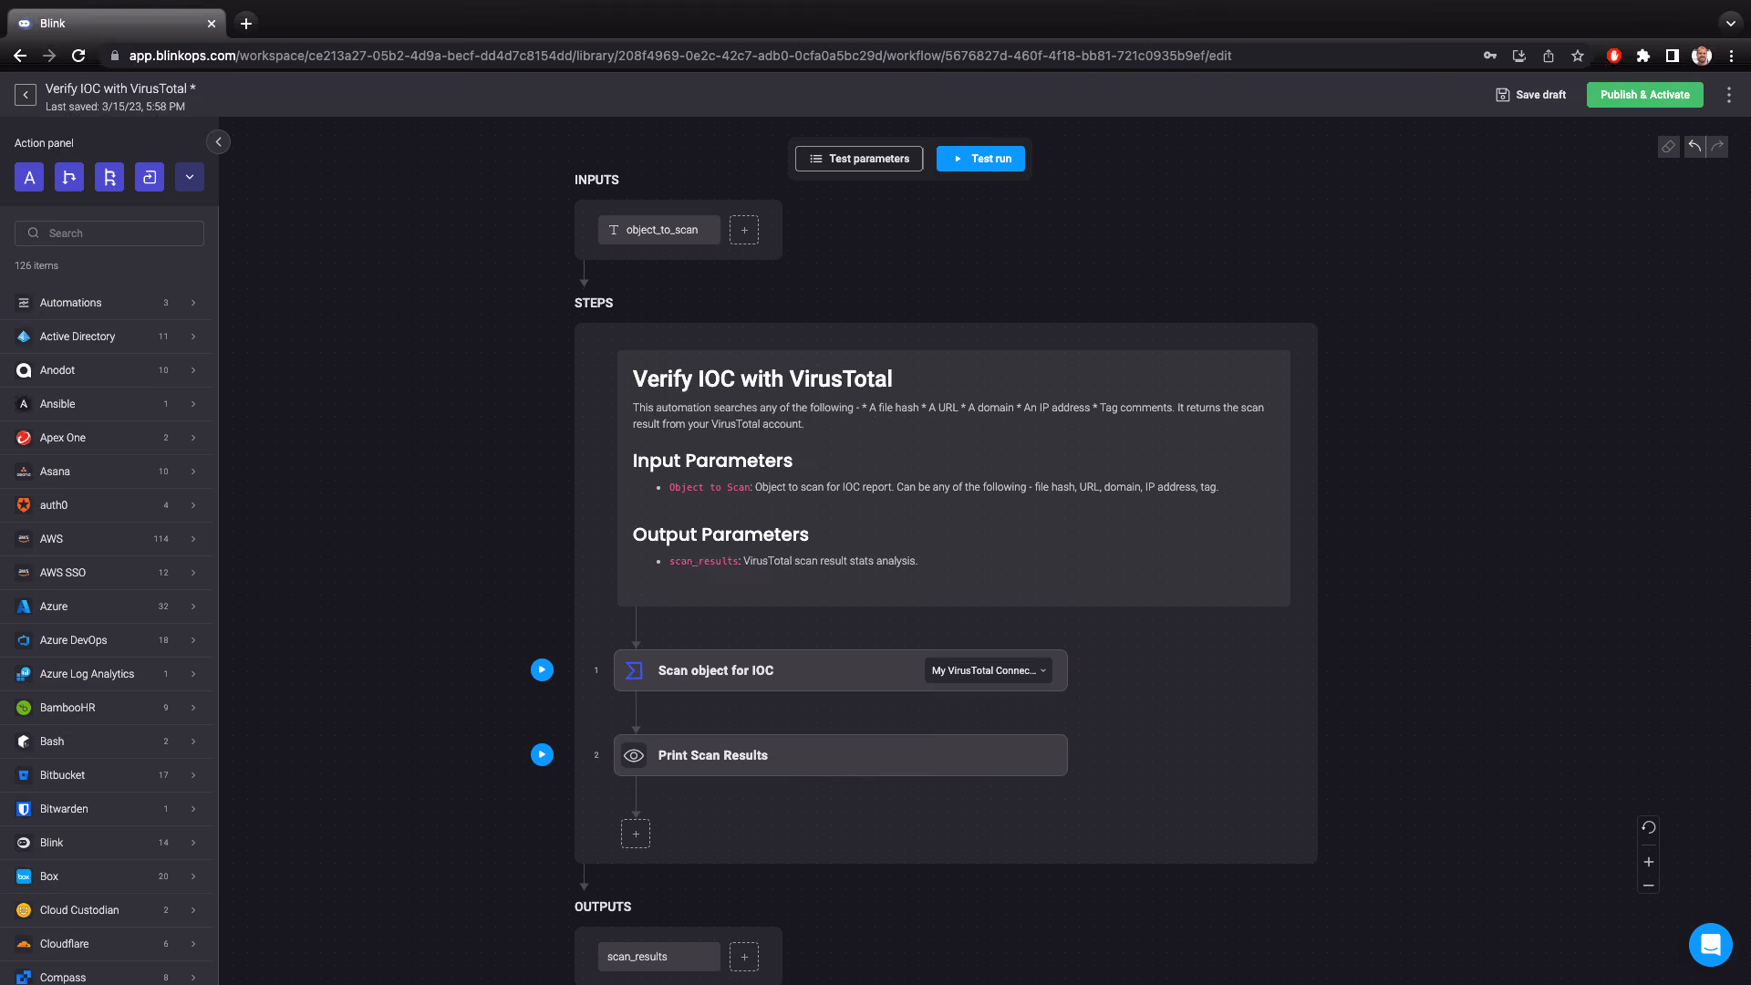Add a new input parameter
The width and height of the screenshot is (1751, 985).
(744, 230)
